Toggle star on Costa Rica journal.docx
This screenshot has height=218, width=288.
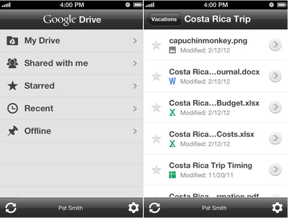click(156, 76)
